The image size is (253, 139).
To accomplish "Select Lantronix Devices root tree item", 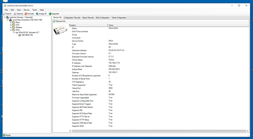I will [21, 17].
